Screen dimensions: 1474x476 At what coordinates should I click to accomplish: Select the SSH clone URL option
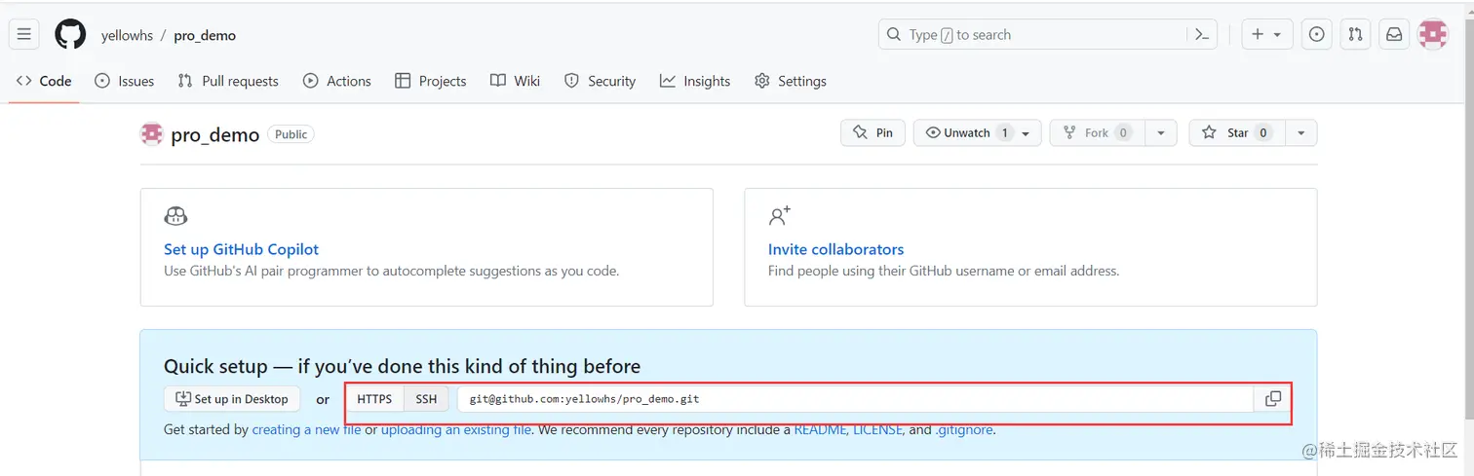(x=427, y=399)
